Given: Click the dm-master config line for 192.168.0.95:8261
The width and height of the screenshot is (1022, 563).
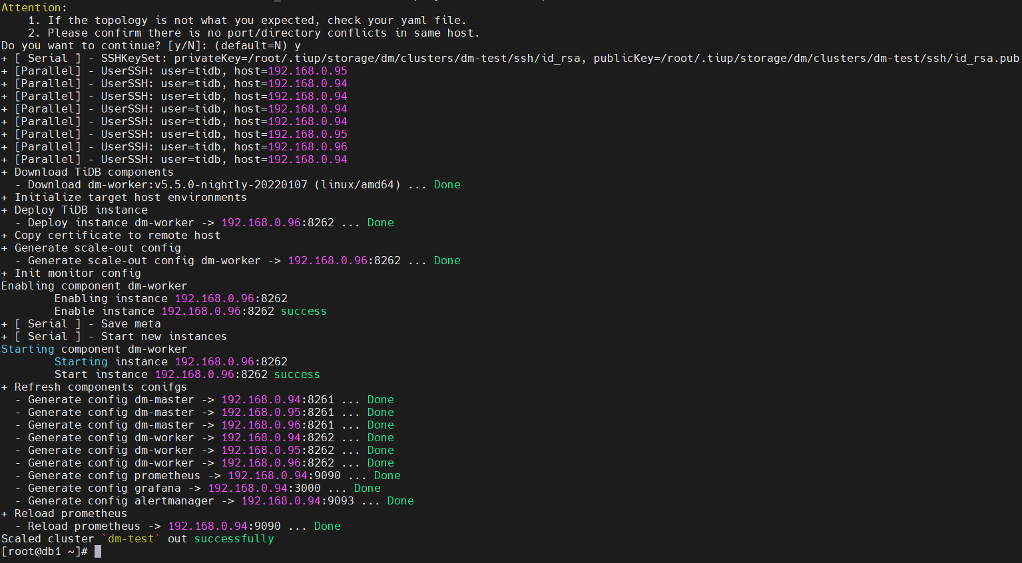Looking at the screenshot, I should 204,413.
